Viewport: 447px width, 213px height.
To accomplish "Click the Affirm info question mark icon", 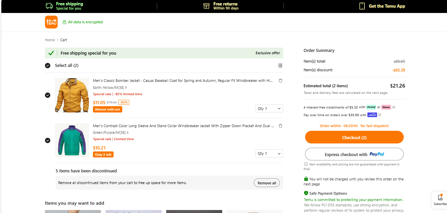I will pyautogui.click(x=380, y=115).
